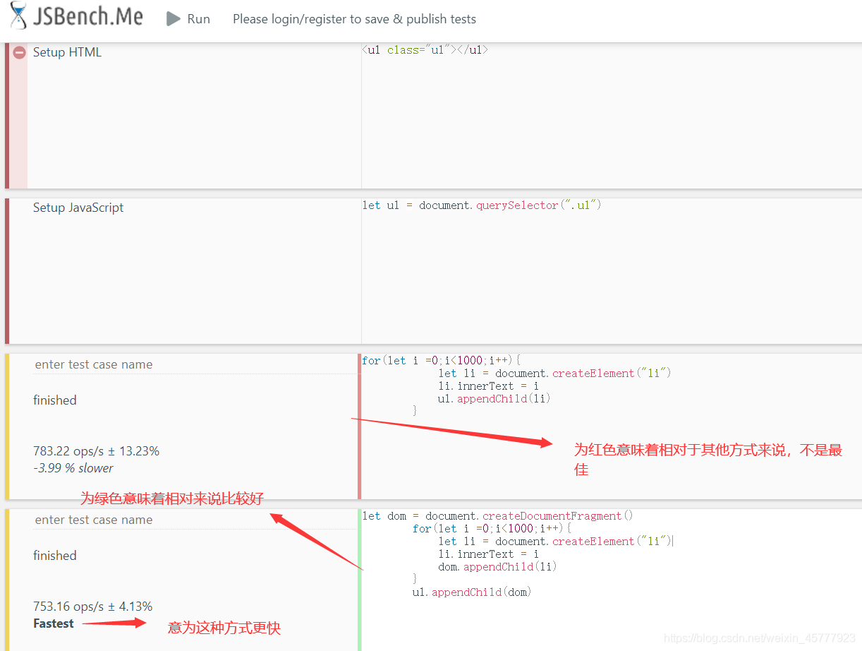Select the Setup HTML section label
The image size is (862, 651).
[67, 52]
